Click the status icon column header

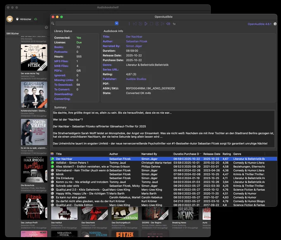[x=52, y=154]
